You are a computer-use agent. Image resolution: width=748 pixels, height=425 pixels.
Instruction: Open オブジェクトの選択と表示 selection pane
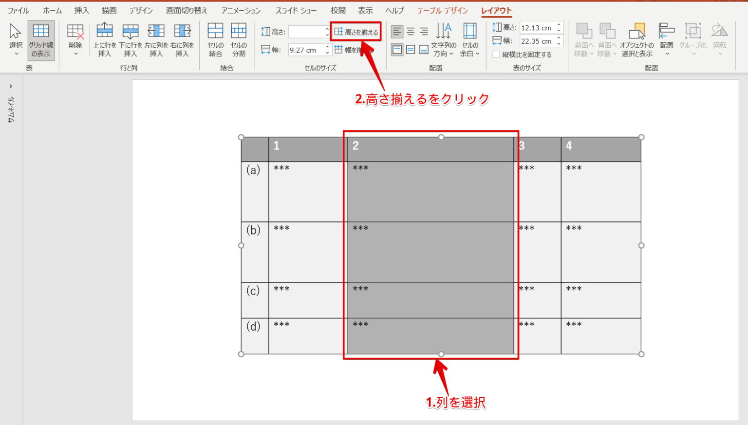tap(637, 40)
